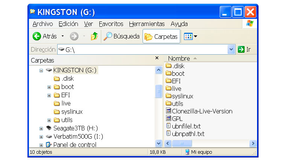
Task: Click the EFI folder icon in file list
Action: click(169, 81)
